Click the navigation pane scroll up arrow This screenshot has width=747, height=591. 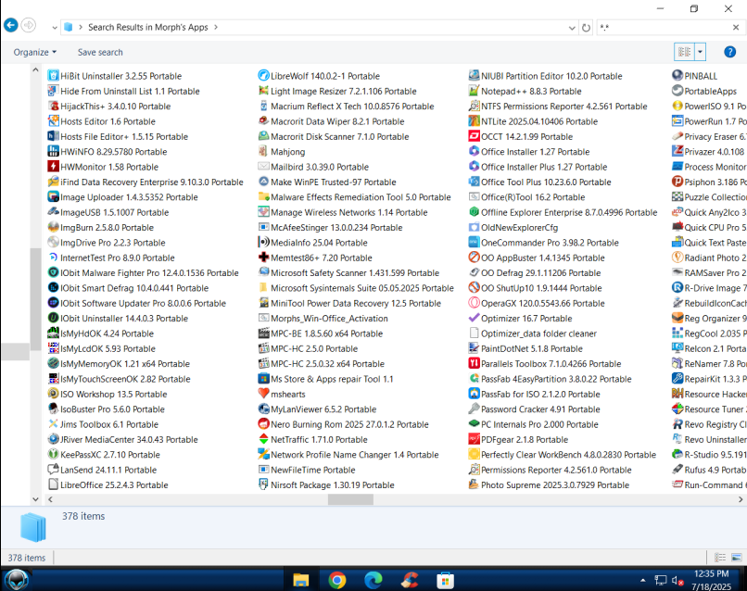click(35, 70)
